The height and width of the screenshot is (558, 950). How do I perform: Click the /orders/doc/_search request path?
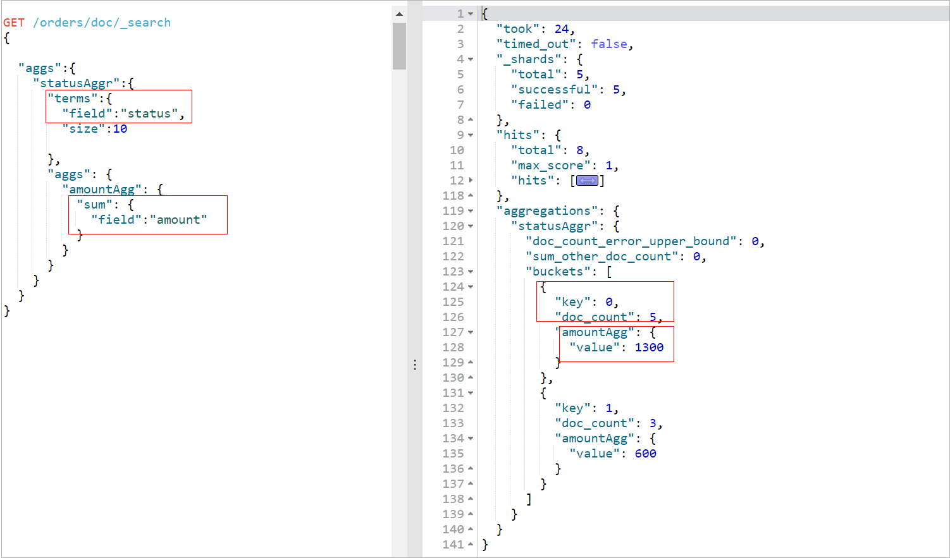[x=102, y=23]
